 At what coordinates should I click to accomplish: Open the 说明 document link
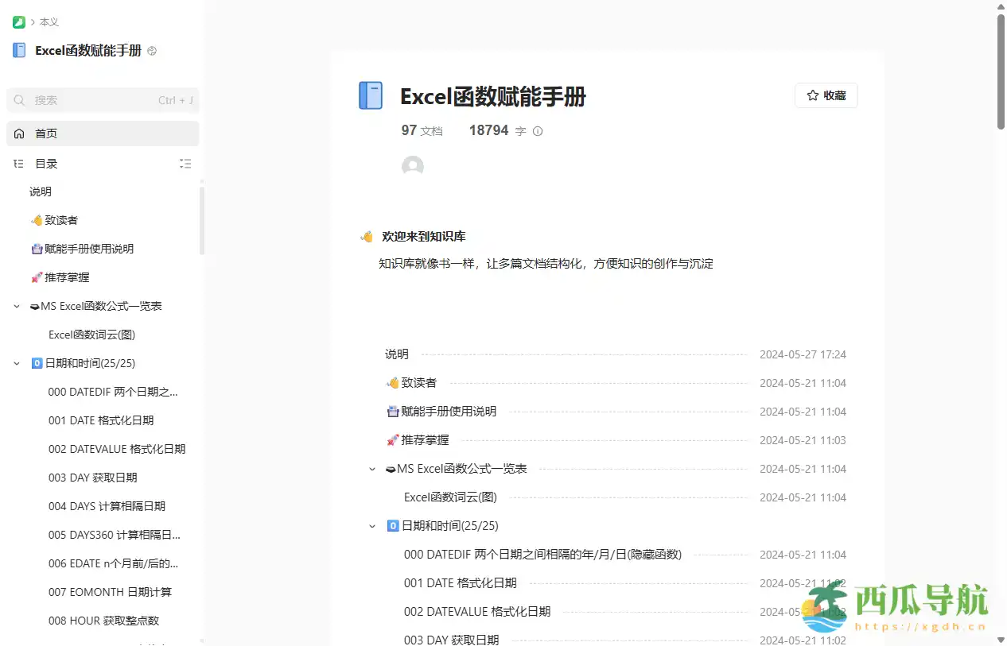pyautogui.click(x=396, y=354)
